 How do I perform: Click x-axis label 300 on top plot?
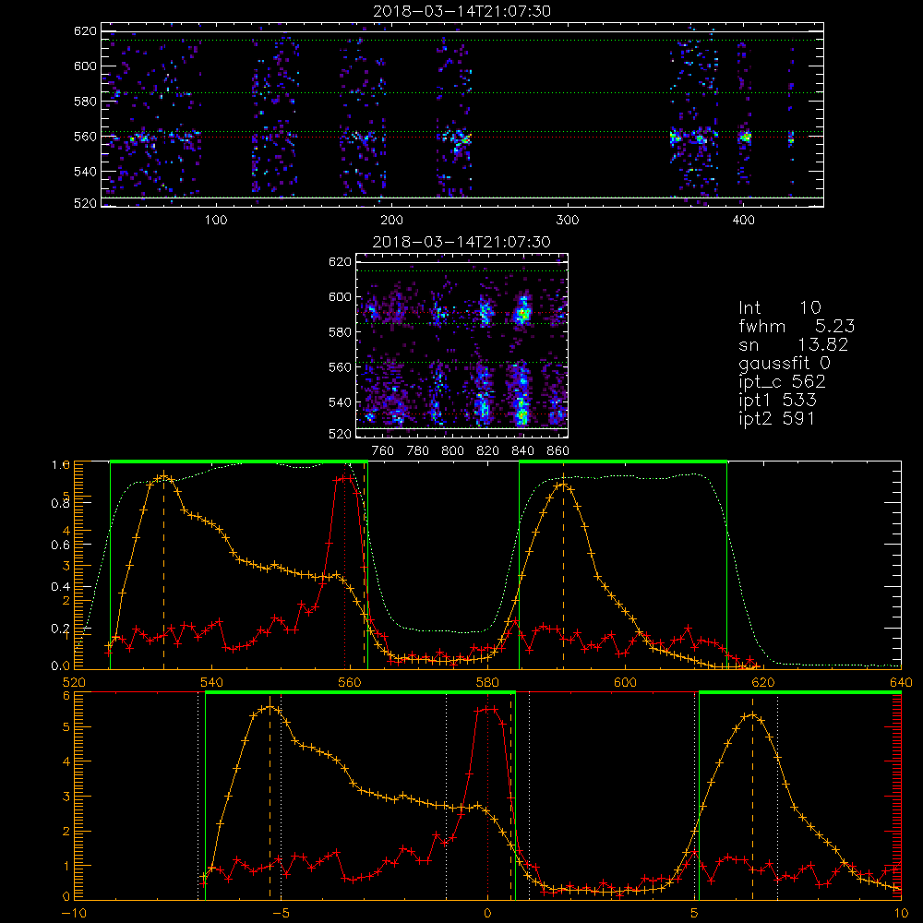[568, 221]
